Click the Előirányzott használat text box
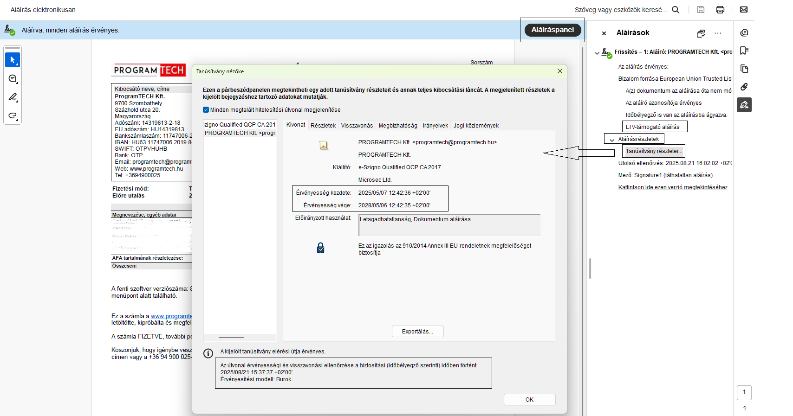 click(449, 225)
